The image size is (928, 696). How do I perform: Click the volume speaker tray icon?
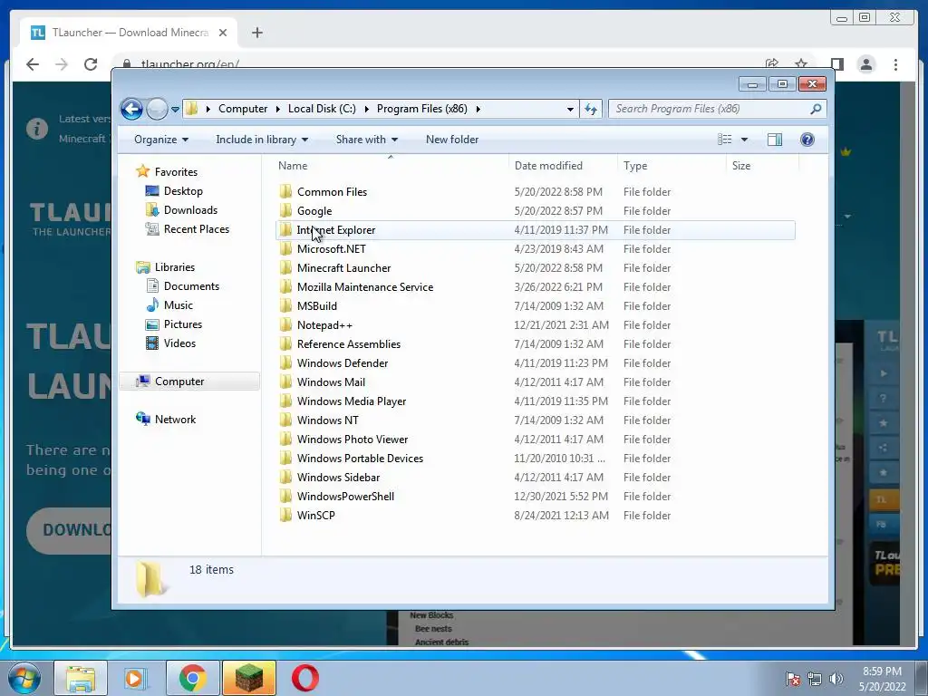pyautogui.click(x=836, y=679)
